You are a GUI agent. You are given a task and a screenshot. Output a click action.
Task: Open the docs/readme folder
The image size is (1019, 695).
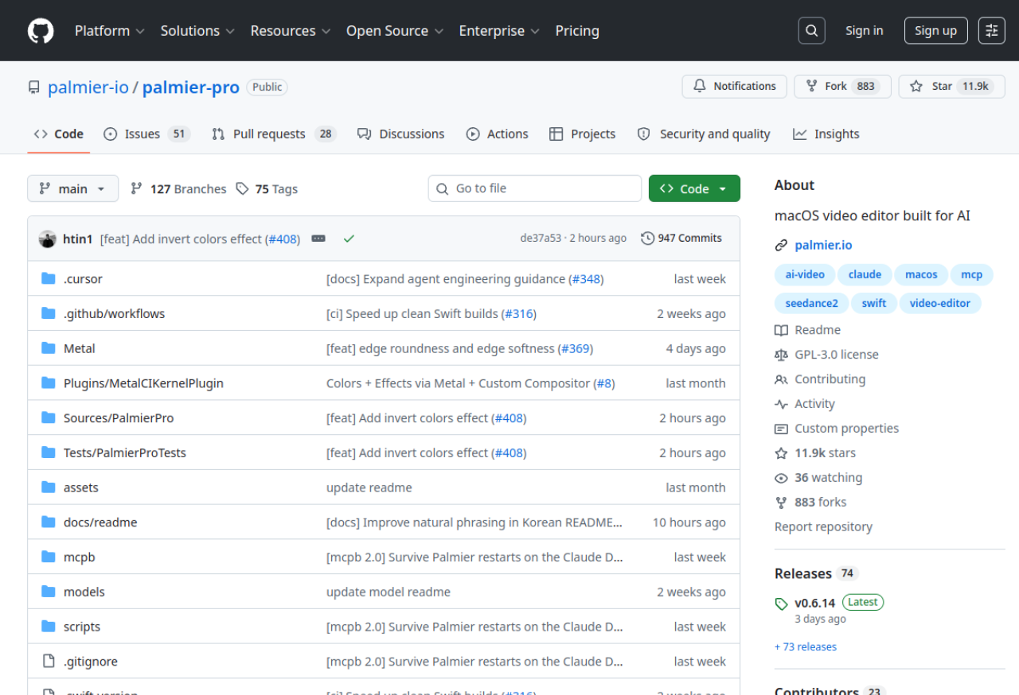tap(100, 522)
